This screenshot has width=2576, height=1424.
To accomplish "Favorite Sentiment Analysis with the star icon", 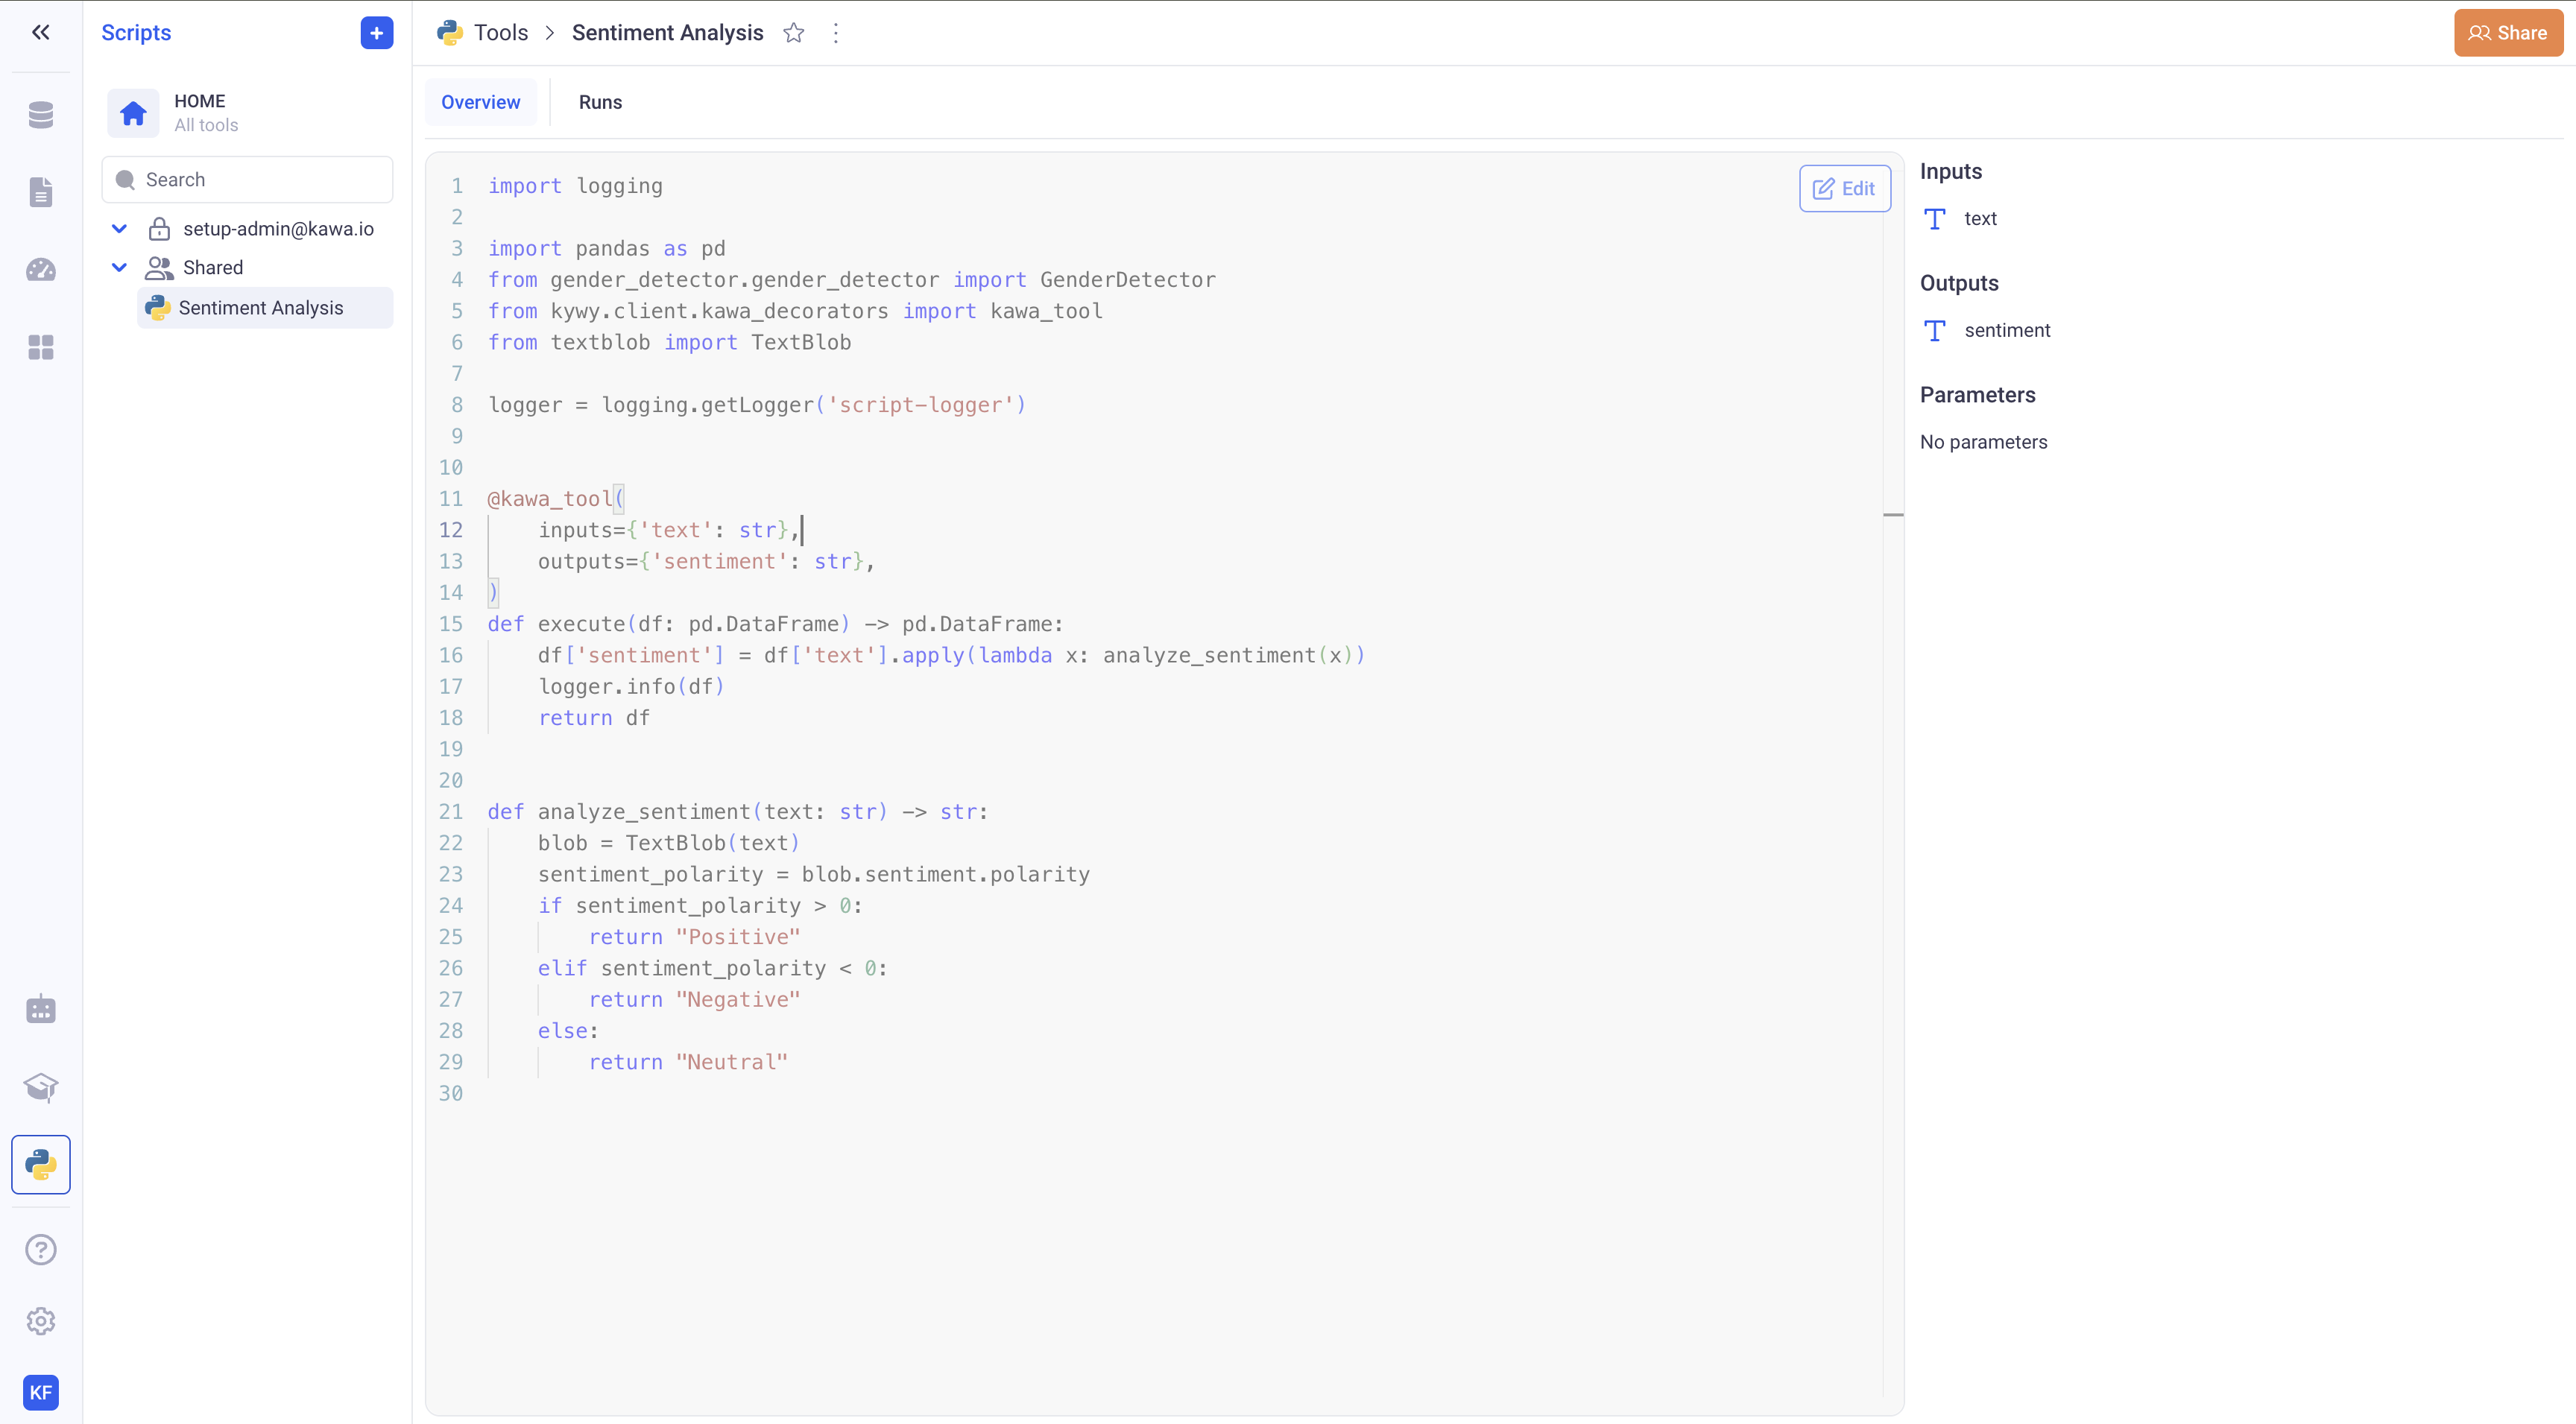I will (794, 33).
